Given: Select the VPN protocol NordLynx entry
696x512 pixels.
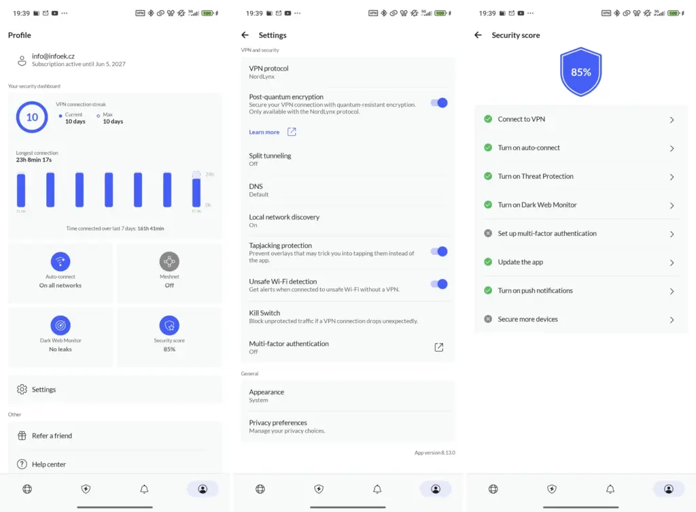Looking at the screenshot, I should [347, 72].
